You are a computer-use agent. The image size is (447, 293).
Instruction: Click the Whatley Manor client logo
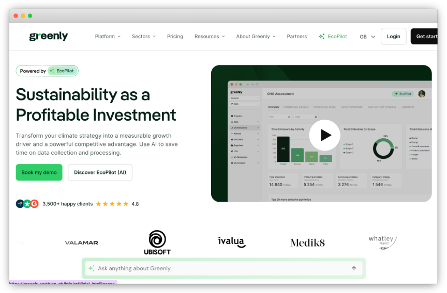pos(382,242)
